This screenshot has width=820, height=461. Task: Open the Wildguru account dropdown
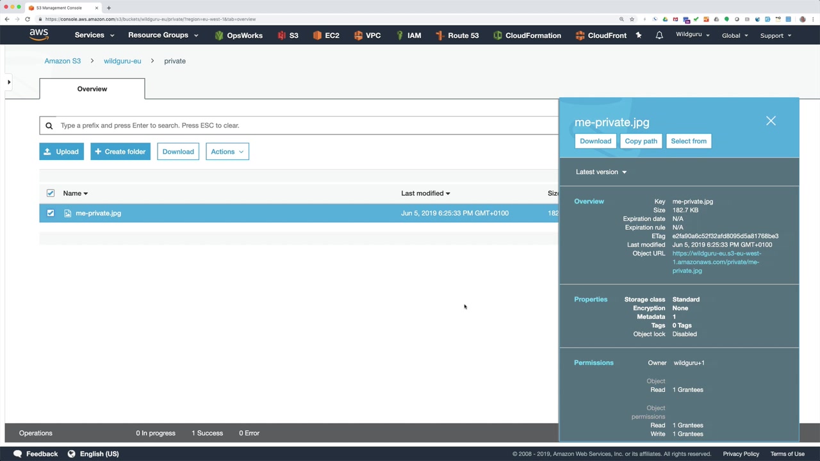(x=693, y=35)
